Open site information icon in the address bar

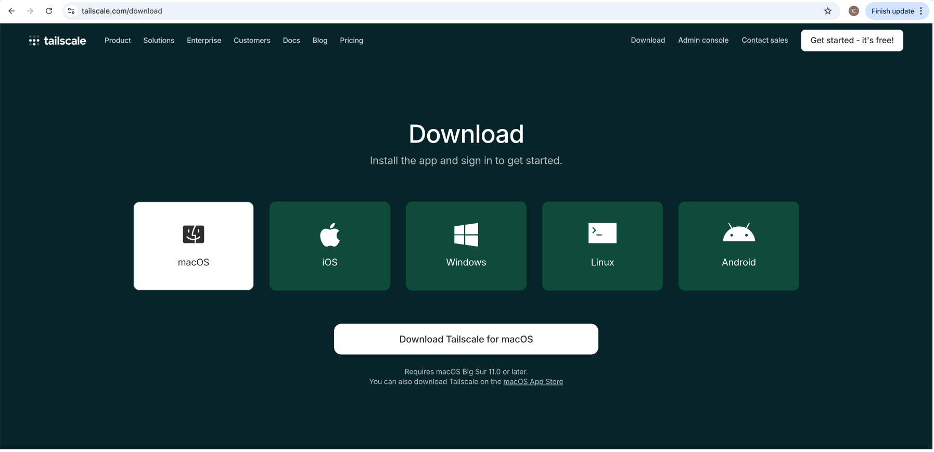pyautogui.click(x=72, y=11)
